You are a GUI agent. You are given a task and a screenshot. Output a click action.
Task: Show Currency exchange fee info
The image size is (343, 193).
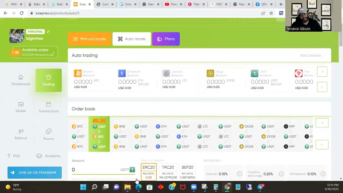[x=281, y=174]
